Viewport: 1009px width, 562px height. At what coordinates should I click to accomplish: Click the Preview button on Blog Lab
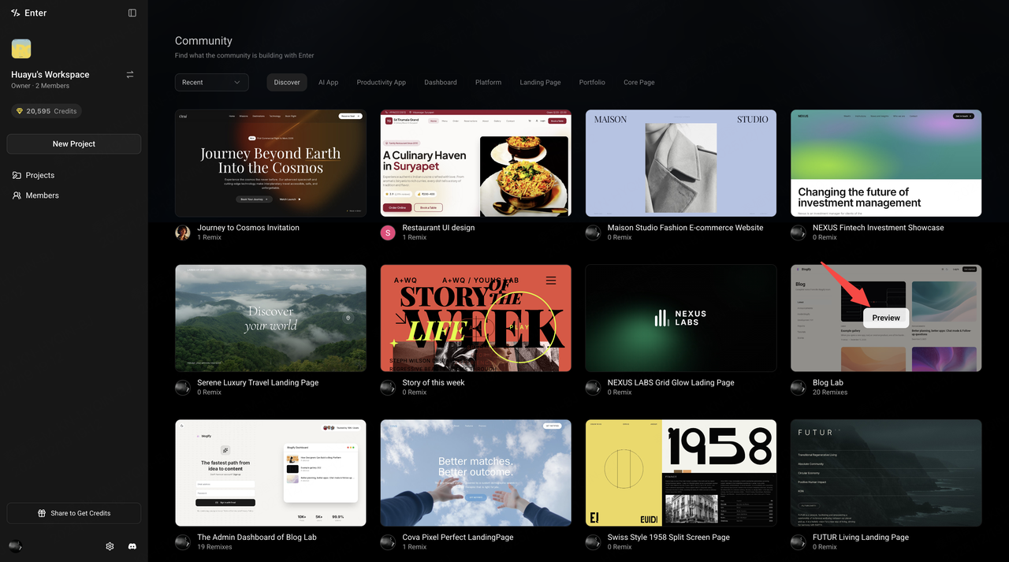pos(886,318)
